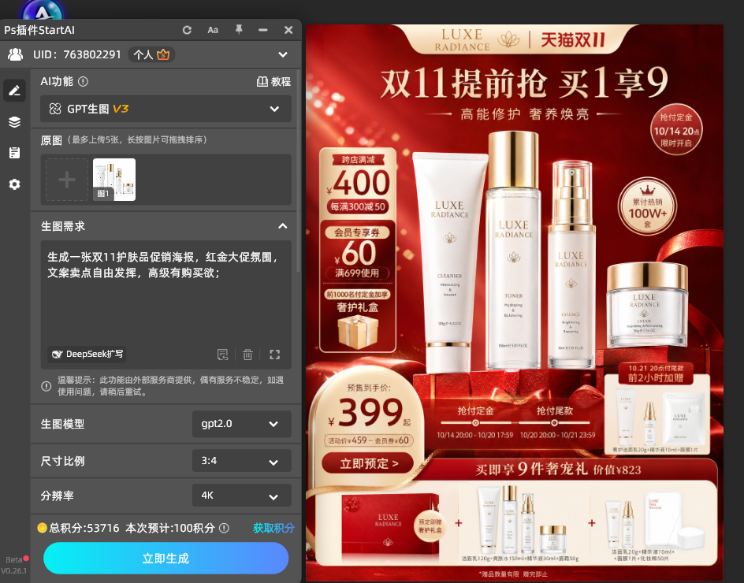
Task: Open the 生图模型 gpt2.0 dropdown
Action: click(x=241, y=424)
